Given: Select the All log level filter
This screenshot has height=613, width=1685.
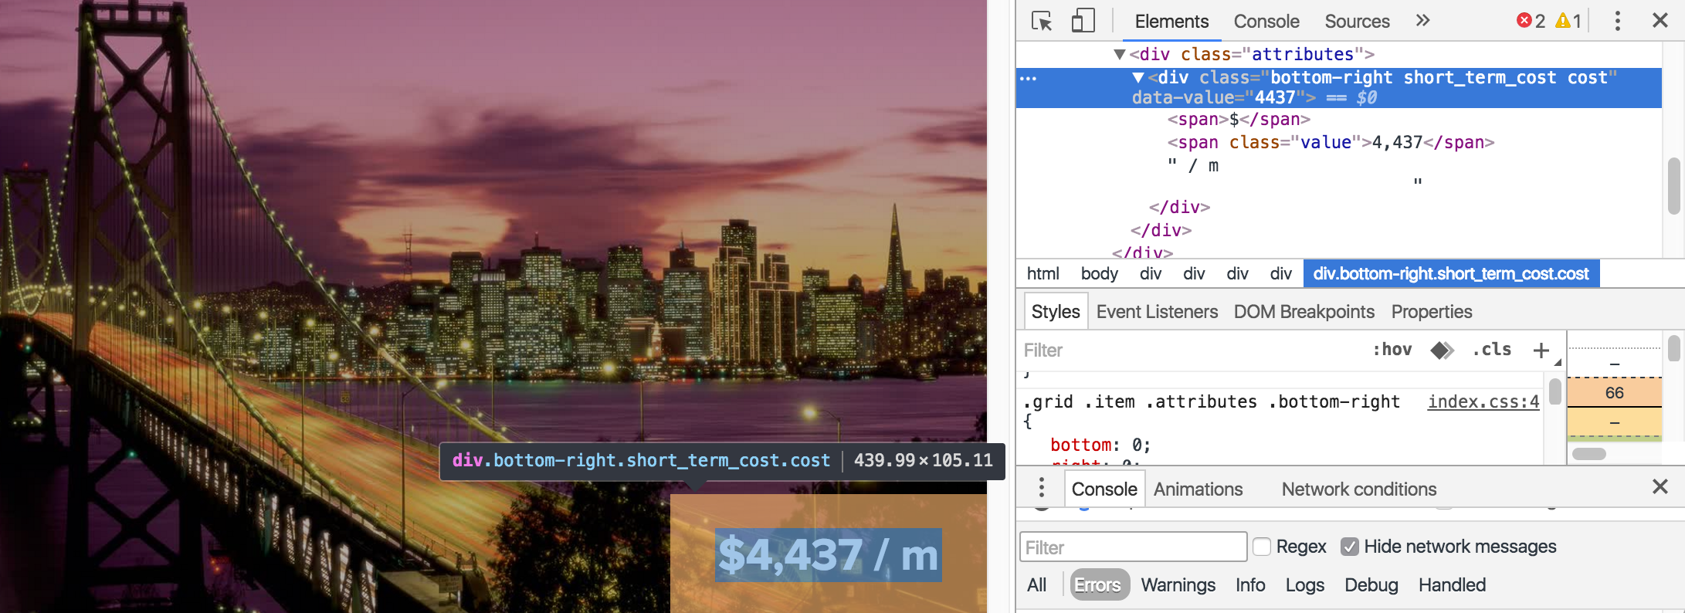Looking at the screenshot, I should tap(1036, 585).
